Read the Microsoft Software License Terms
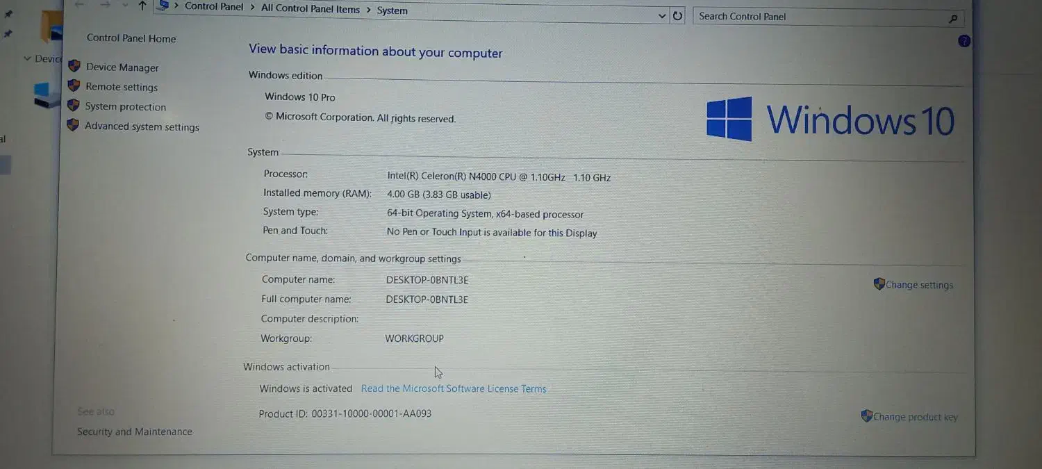Viewport: 1042px width, 469px height. 454,389
